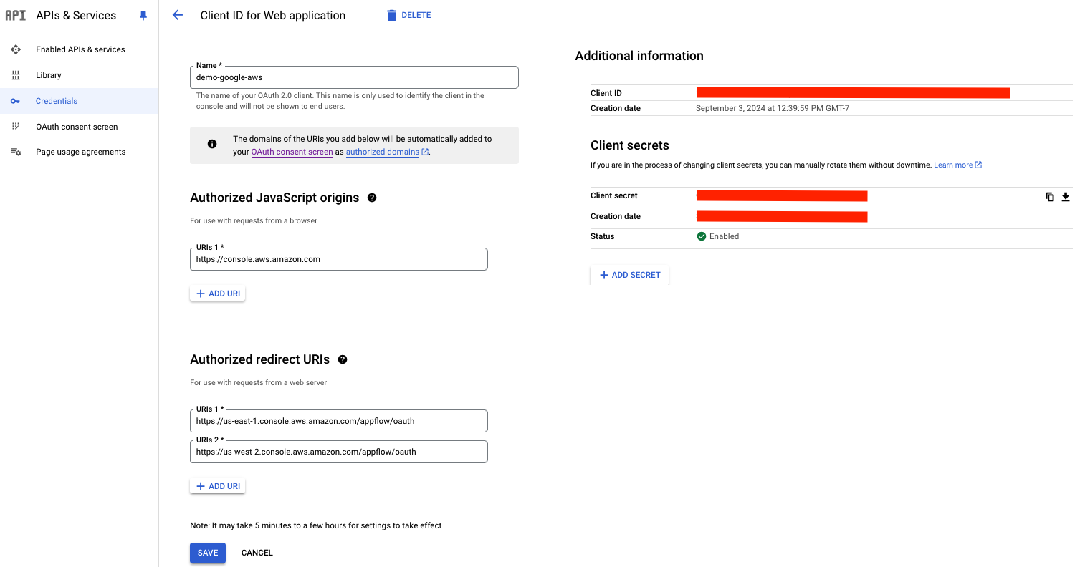Screen dimensions: 1080x567
Task: Click the trash can delete icon
Action: click(x=391, y=15)
